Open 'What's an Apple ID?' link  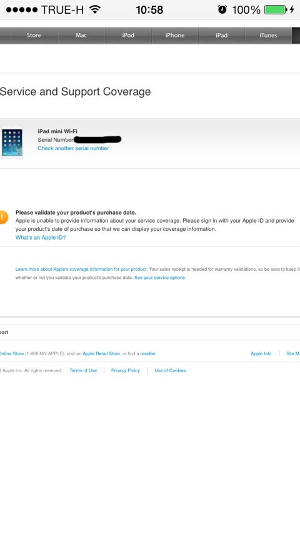click(x=41, y=238)
